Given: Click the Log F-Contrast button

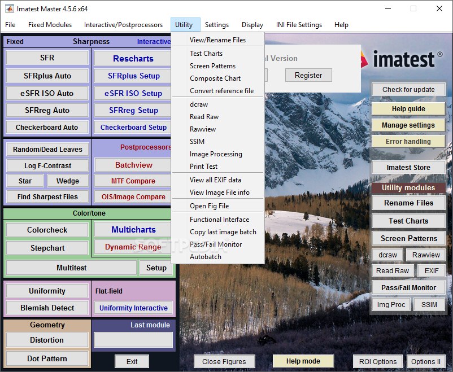Looking at the screenshot, I should coord(47,166).
